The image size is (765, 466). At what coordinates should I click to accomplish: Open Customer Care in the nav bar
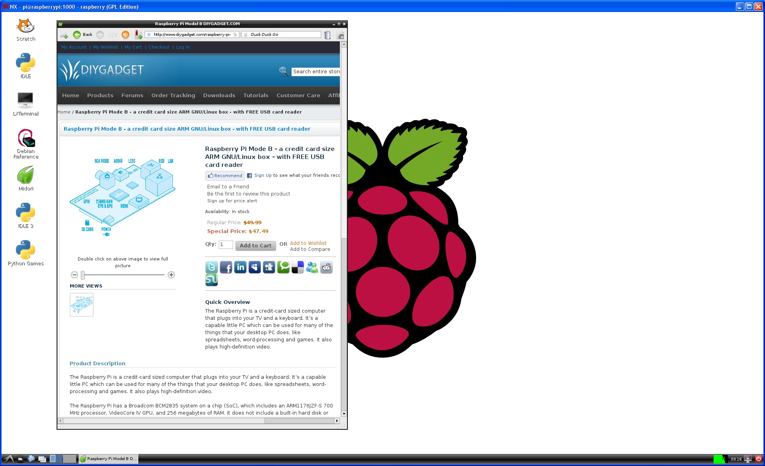298,95
